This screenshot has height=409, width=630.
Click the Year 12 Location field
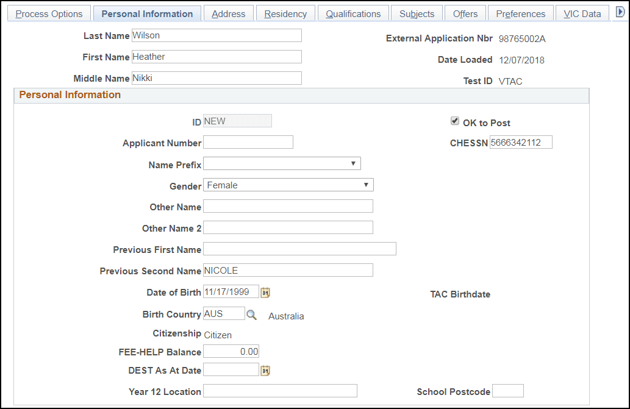click(x=280, y=390)
